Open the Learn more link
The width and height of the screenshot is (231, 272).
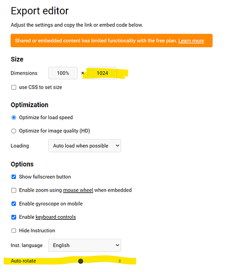coord(191,41)
